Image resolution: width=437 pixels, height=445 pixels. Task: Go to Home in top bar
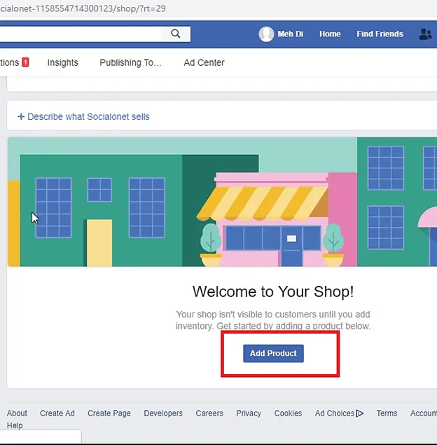point(330,34)
